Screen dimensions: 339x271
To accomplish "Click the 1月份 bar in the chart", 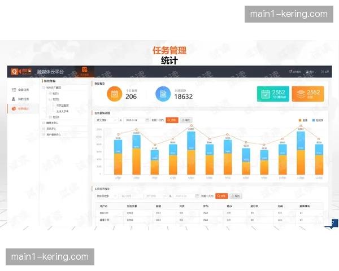I will click(118, 157).
